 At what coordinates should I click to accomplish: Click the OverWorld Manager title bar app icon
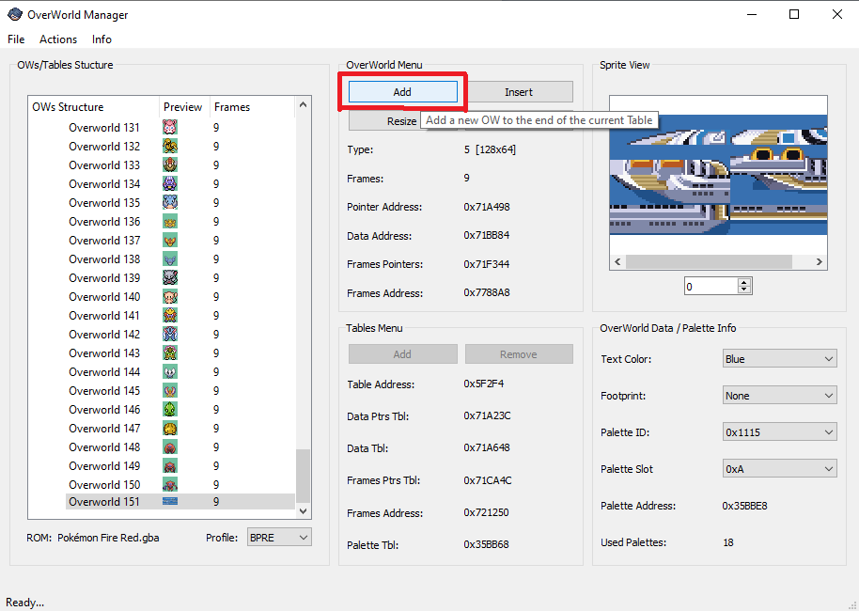[x=14, y=15]
